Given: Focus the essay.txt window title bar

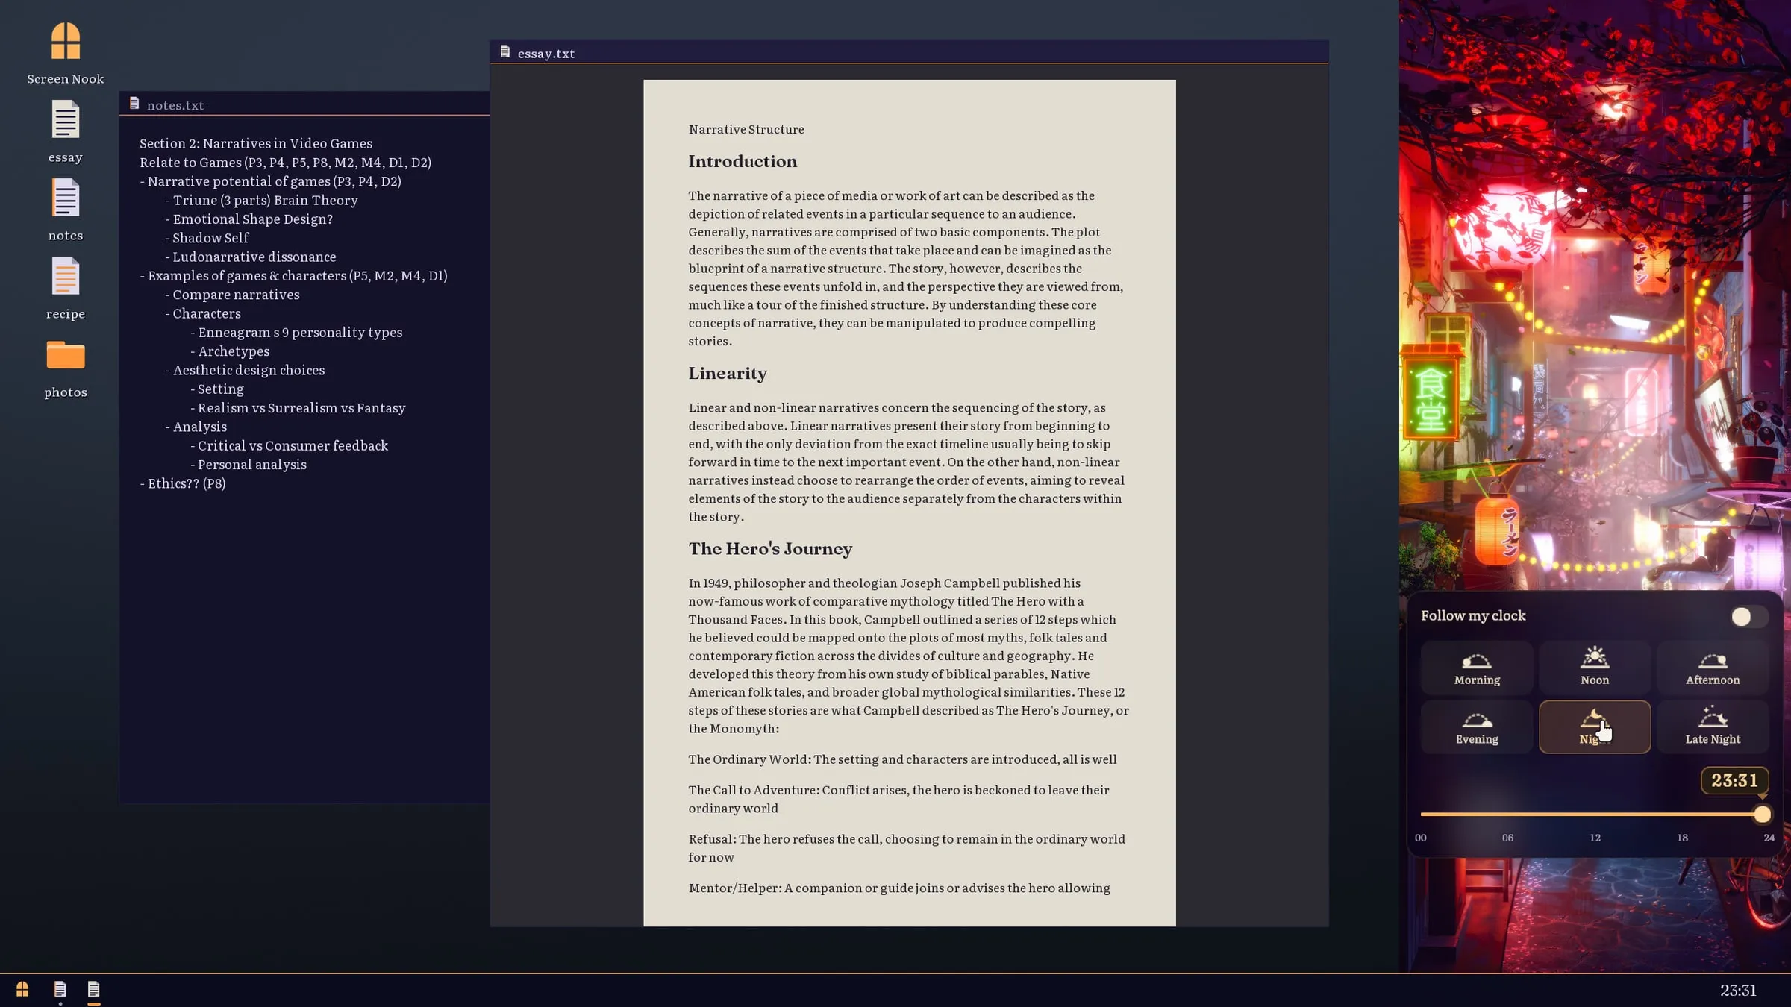Looking at the screenshot, I should pyautogui.click(x=909, y=52).
